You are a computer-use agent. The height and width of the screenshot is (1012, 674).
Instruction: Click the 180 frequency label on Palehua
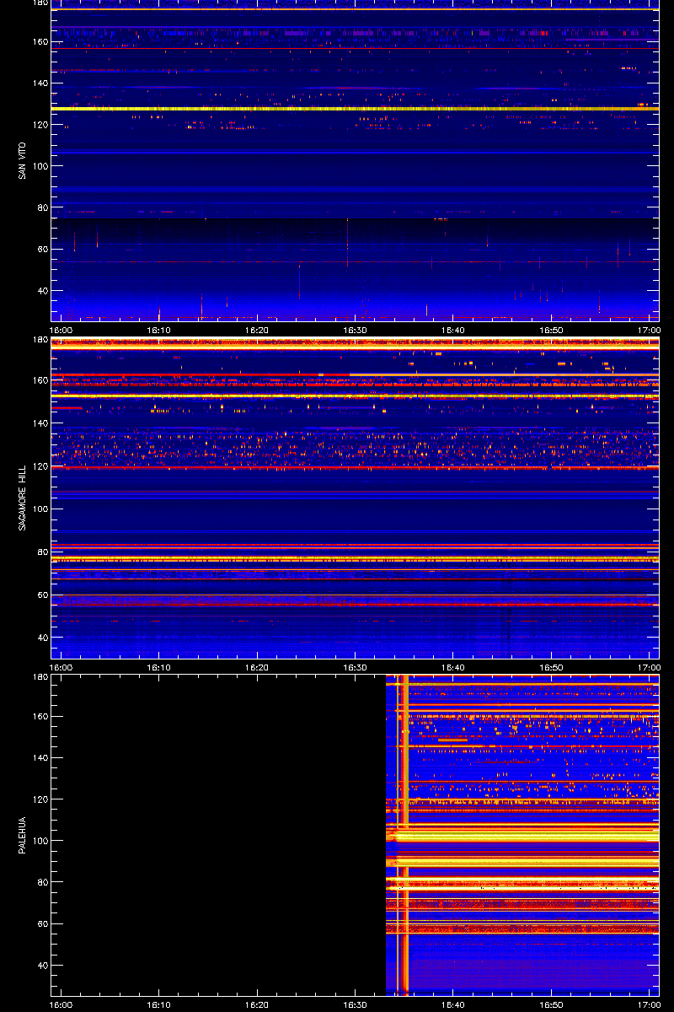[x=40, y=678]
